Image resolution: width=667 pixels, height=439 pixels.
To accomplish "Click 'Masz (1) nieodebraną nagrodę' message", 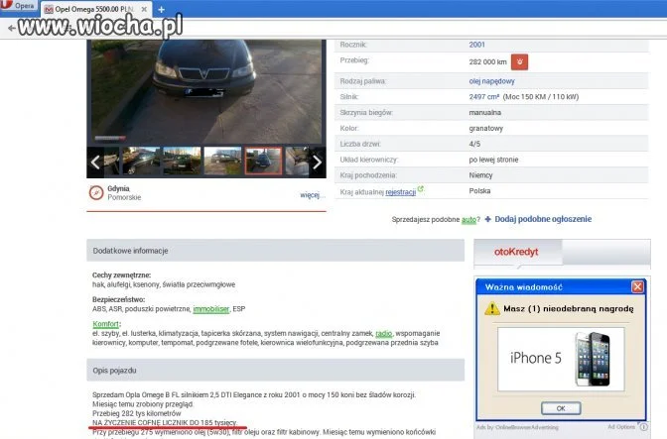I will (569, 308).
